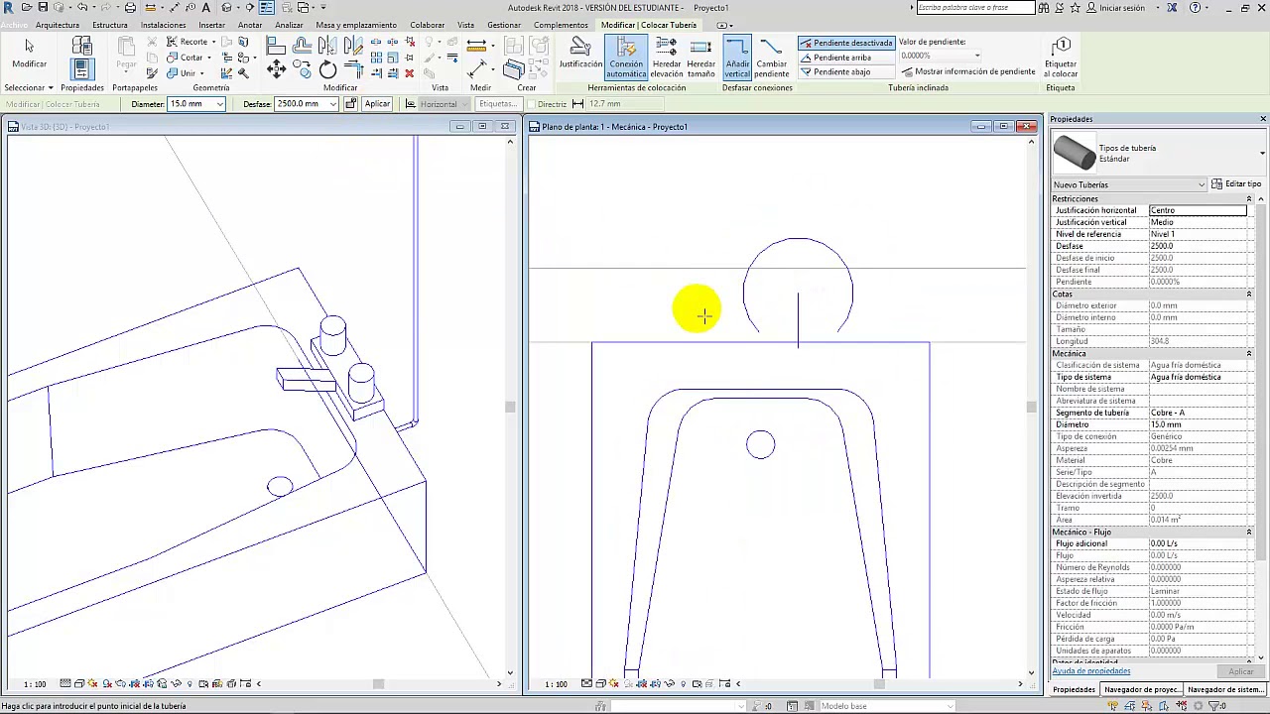Open the Gestionar ribbon tab
Viewport: 1270px width, 714px height.
(x=504, y=25)
